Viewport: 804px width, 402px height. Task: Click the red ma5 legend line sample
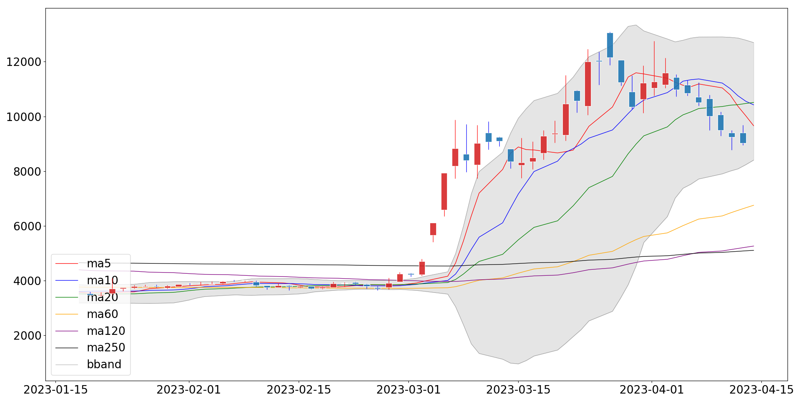click(67, 264)
